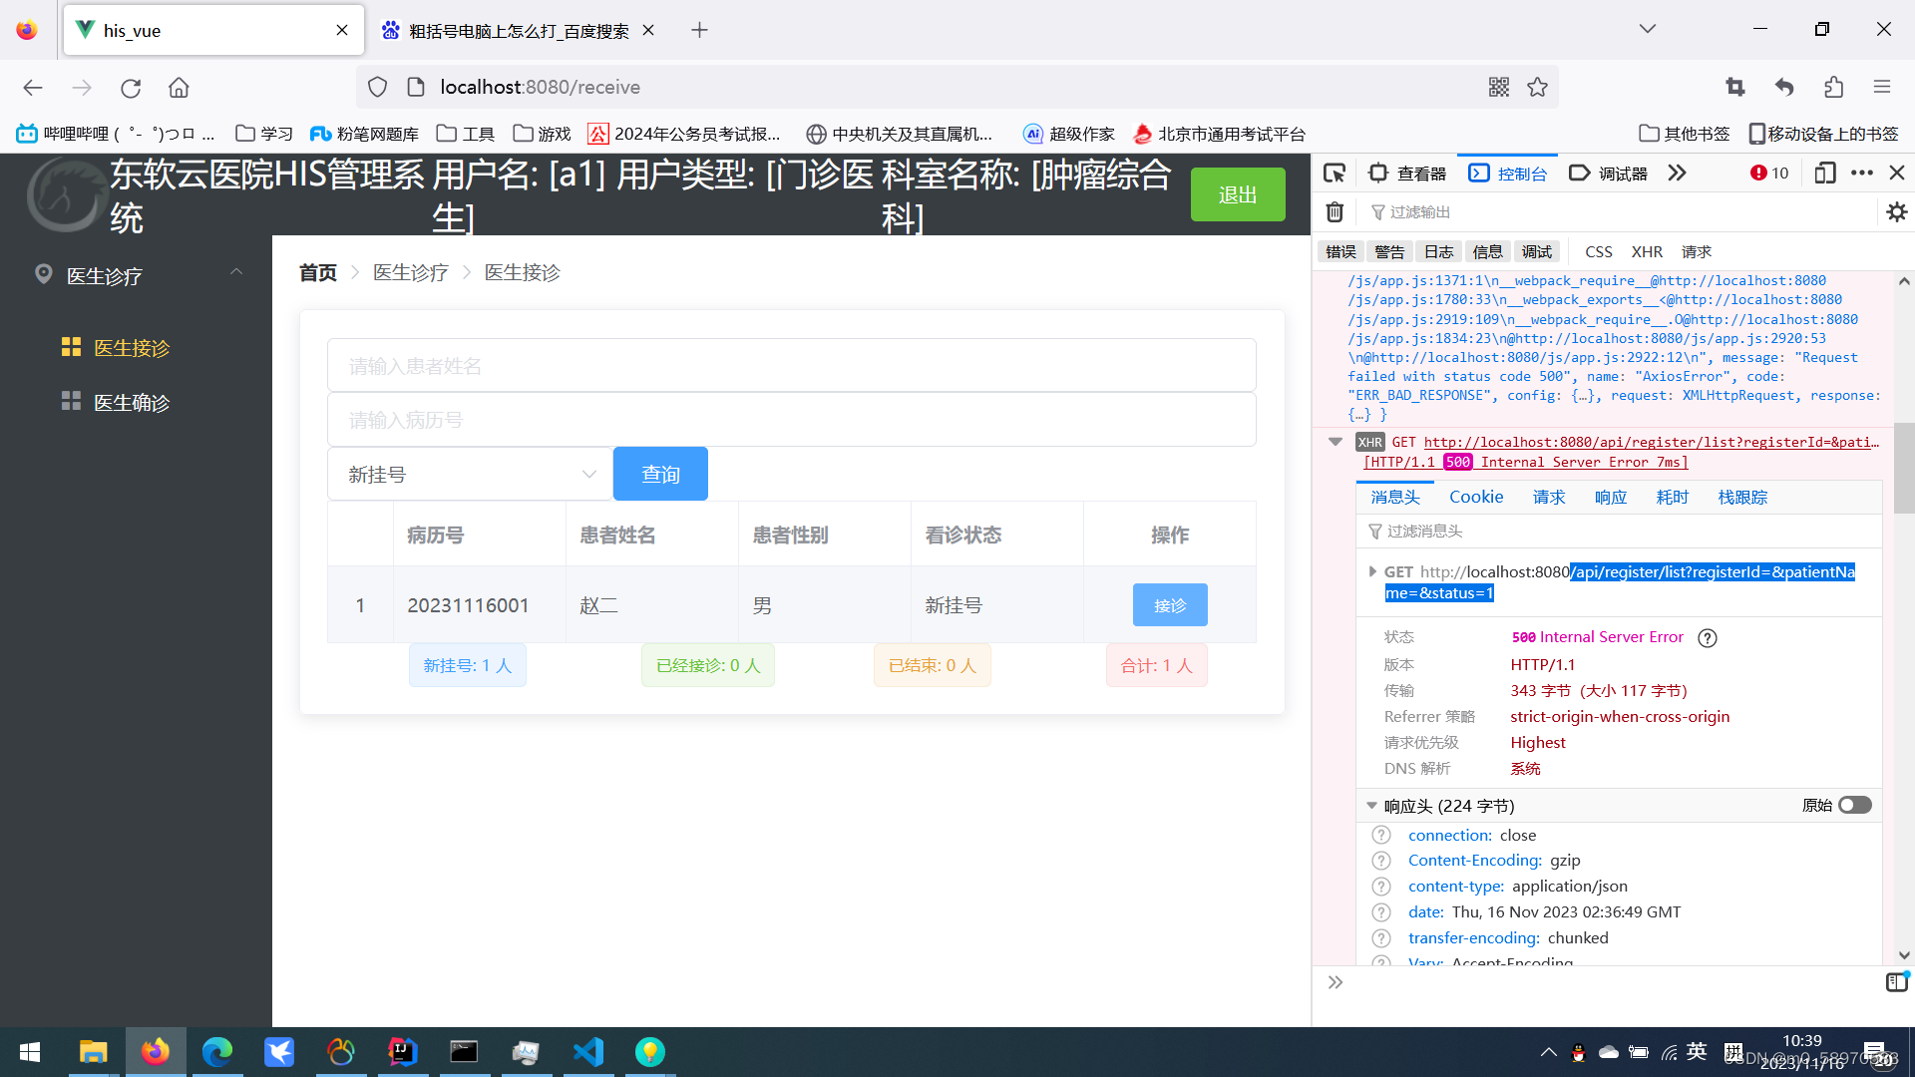Open the 响应 tab in request details
1915x1077 pixels.
click(x=1611, y=497)
